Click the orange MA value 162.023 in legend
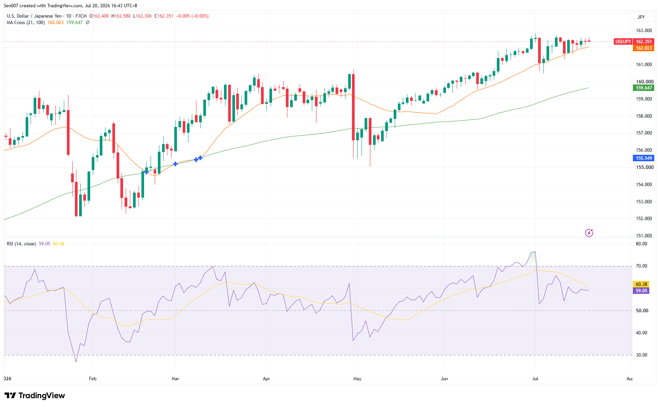Viewport: 660px width, 407px height. [x=55, y=23]
